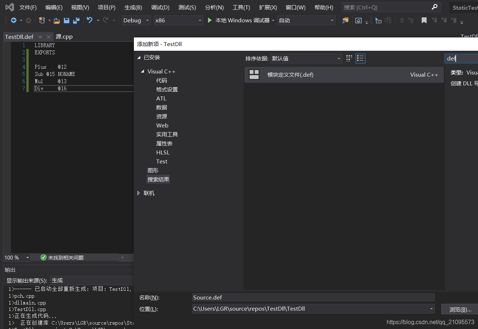Click the 名称 field containing Source.def

tap(313, 297)
